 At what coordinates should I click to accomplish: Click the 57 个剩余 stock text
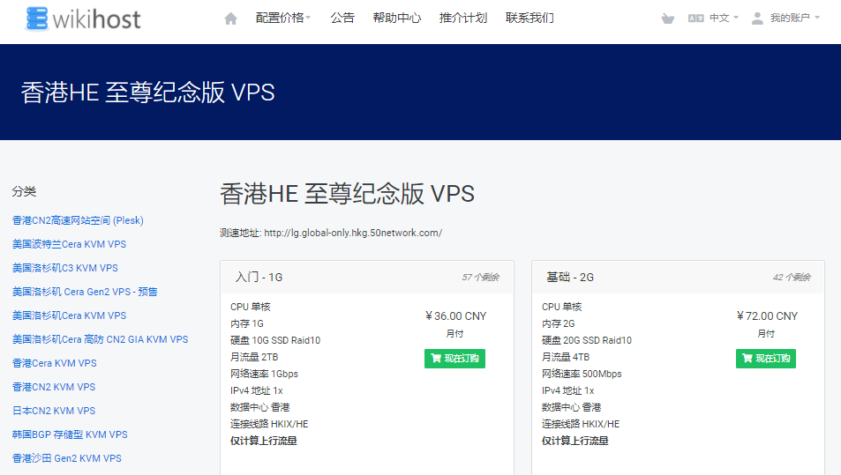tap(481, 277)
